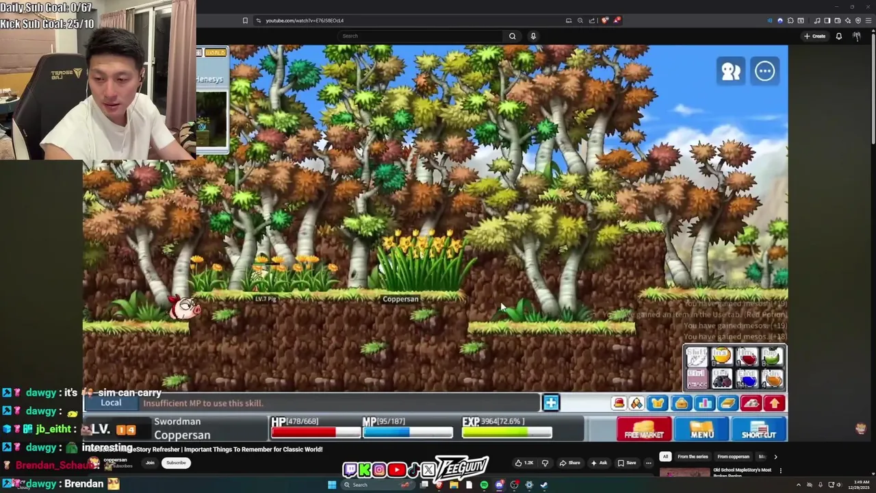The height and width of the screenshot is (493, 876).
Task: Use the orange potion quickslot
Action: coord(721,357)
